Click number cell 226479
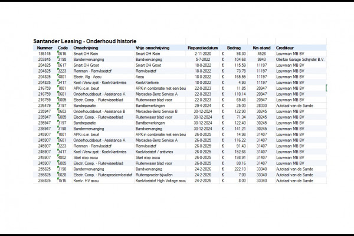The height and width of the screenshot is (236, 354). (x=44, y=106)
